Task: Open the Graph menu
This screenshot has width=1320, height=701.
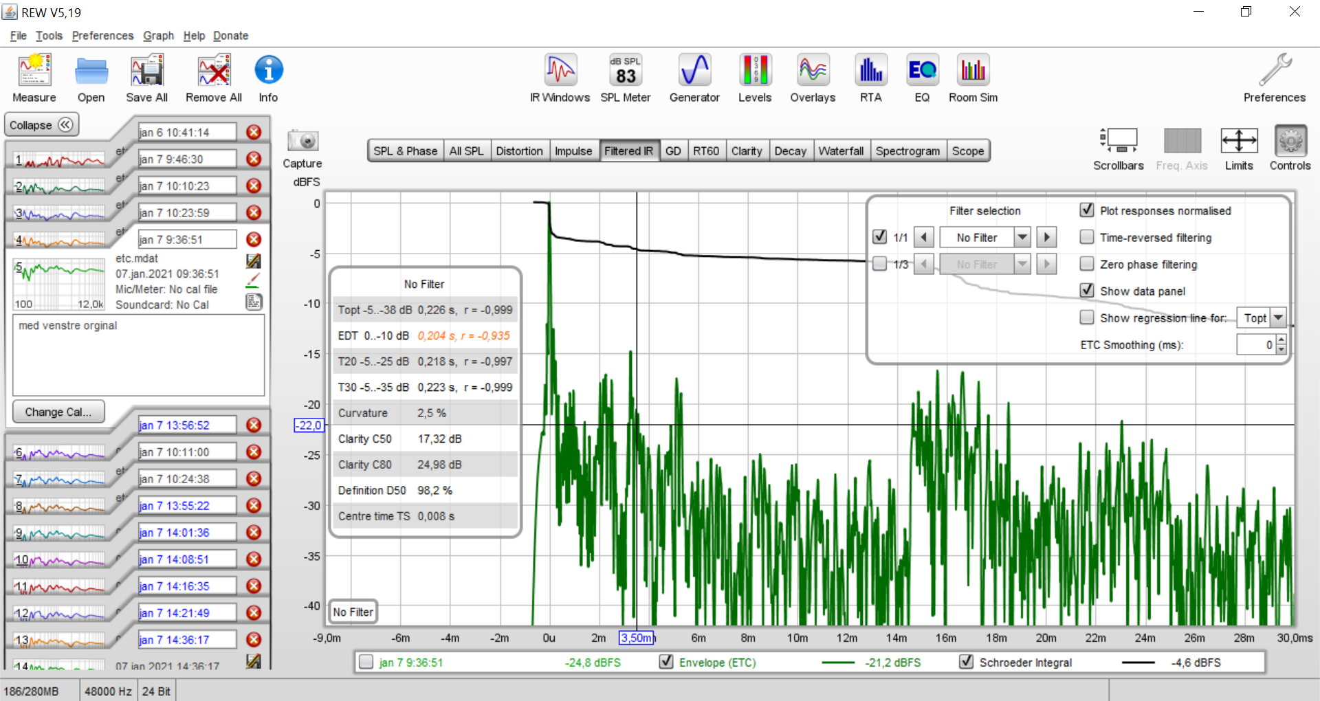Action: coord(158,36)
